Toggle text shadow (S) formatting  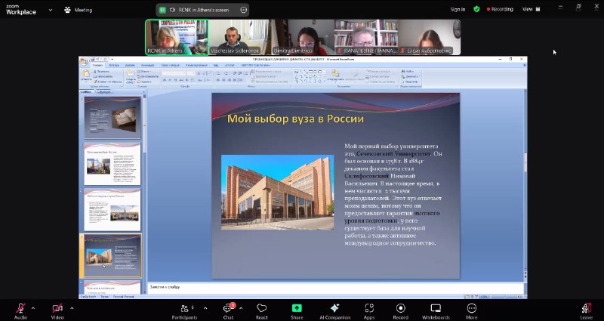point(187,80)
